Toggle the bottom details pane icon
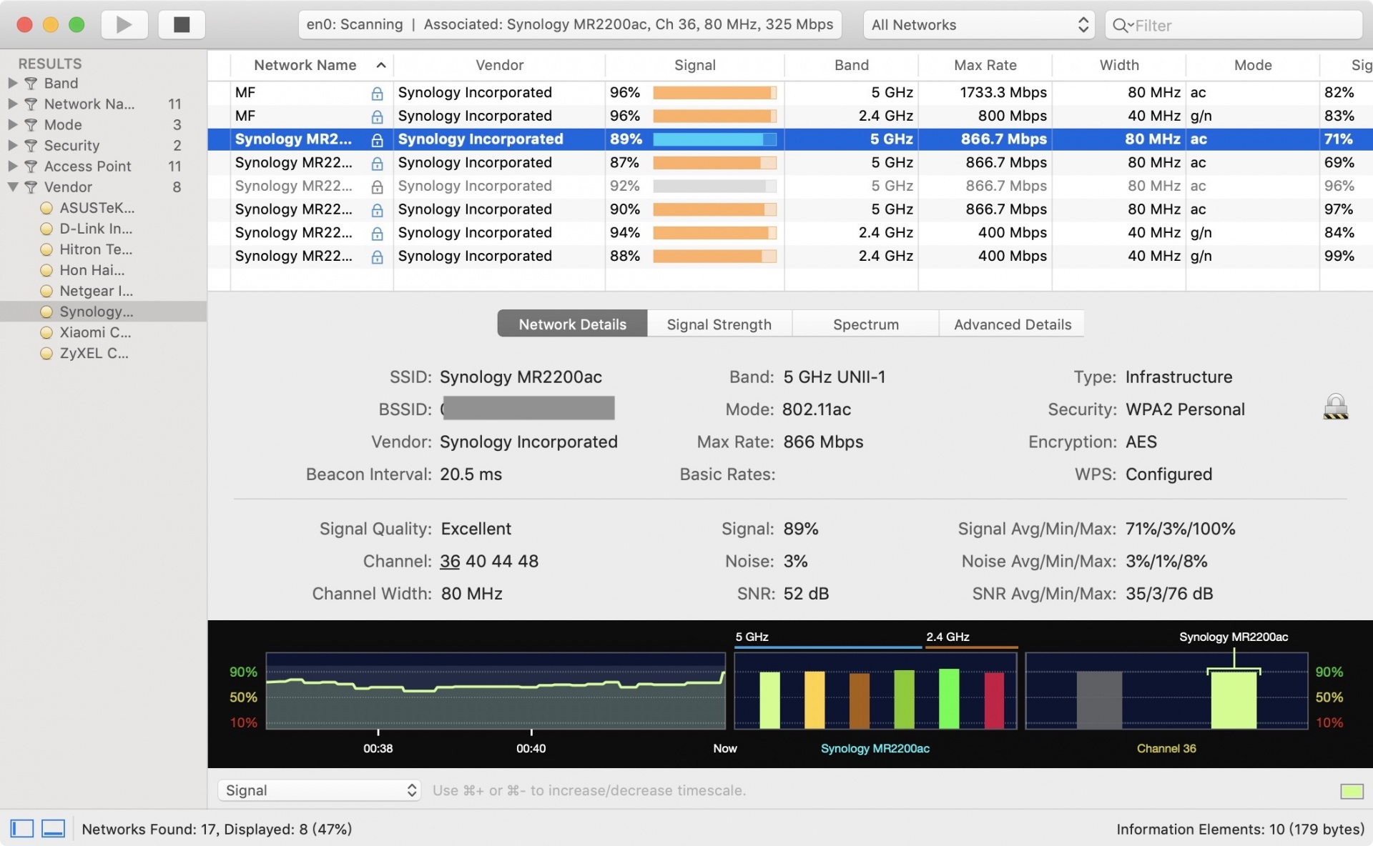 54,829
